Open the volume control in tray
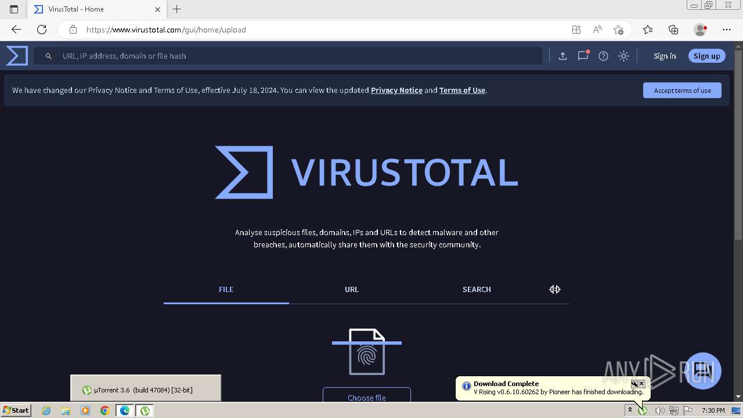This screenshot has height=418, width=743. click(659, 410)
